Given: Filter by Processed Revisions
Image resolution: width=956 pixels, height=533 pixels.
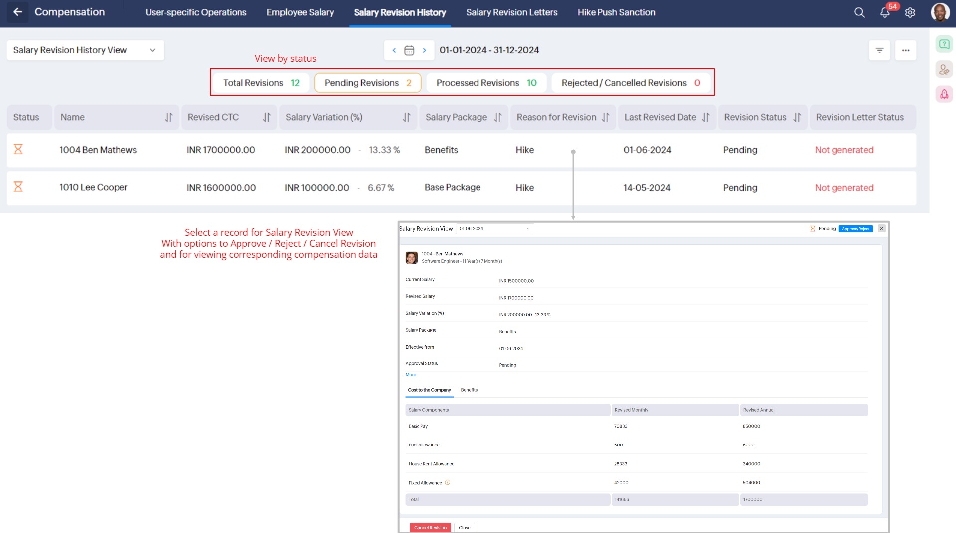Looking at the screenshot, I should 486,83.
